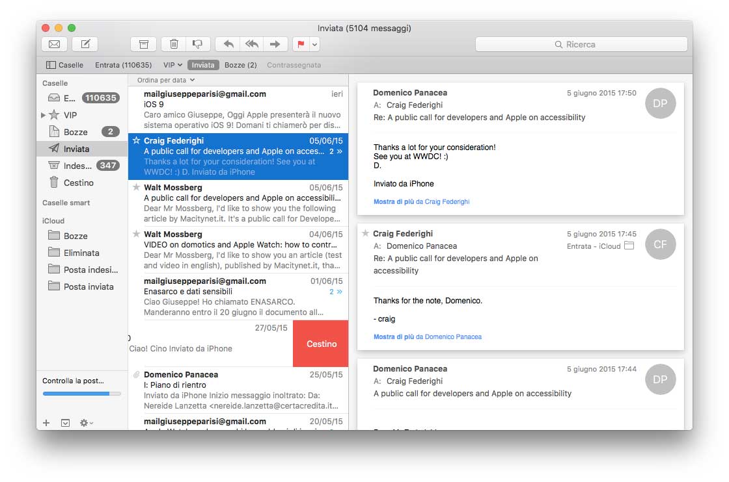
Task: Open the Piano di rientro message
Action: point(238,390)
